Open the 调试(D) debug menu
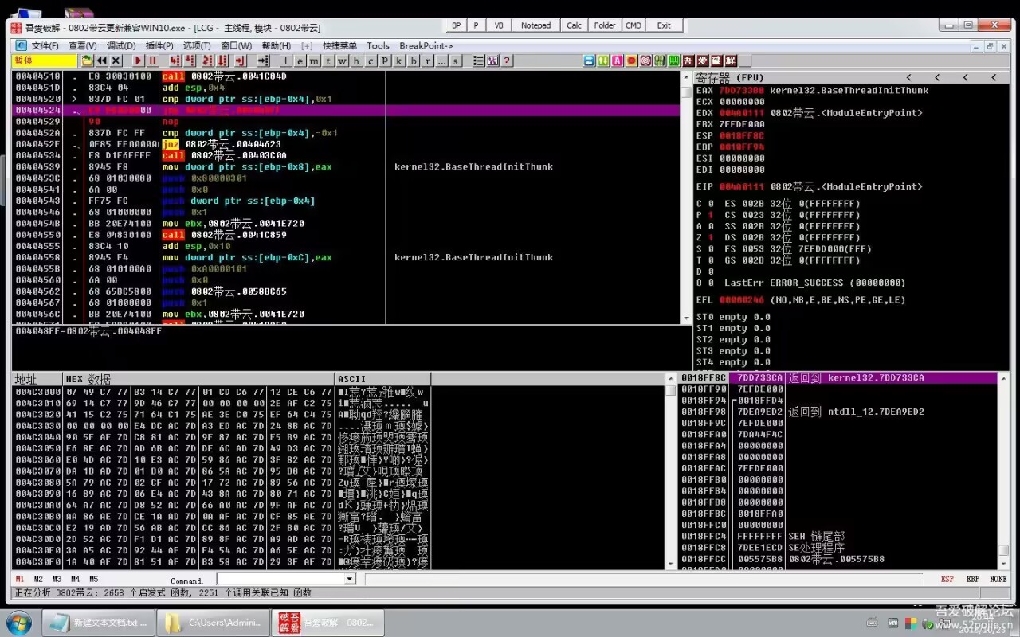 click(x=121, y=45)
